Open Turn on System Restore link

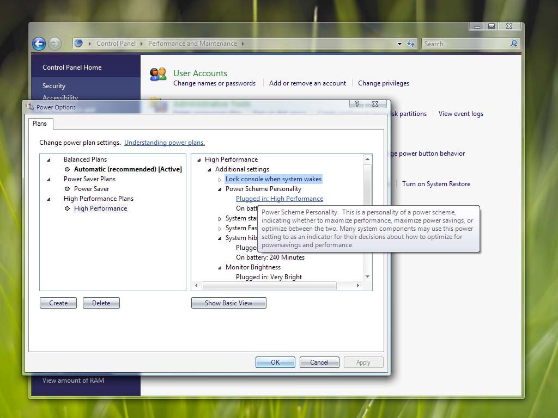pos(436,184)
